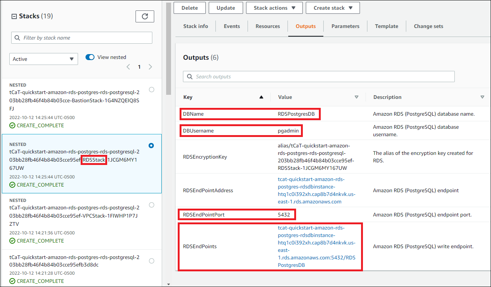Select the VPCStack radio button
Image resolution: width=491 pixels, height=287 pixels.
[151, 205]
